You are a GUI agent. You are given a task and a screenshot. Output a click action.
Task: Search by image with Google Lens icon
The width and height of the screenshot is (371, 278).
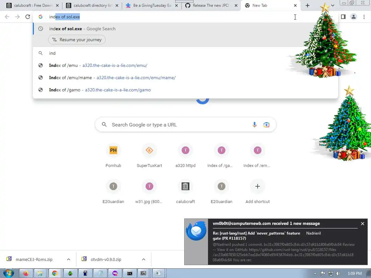click(x=266, y=125)
